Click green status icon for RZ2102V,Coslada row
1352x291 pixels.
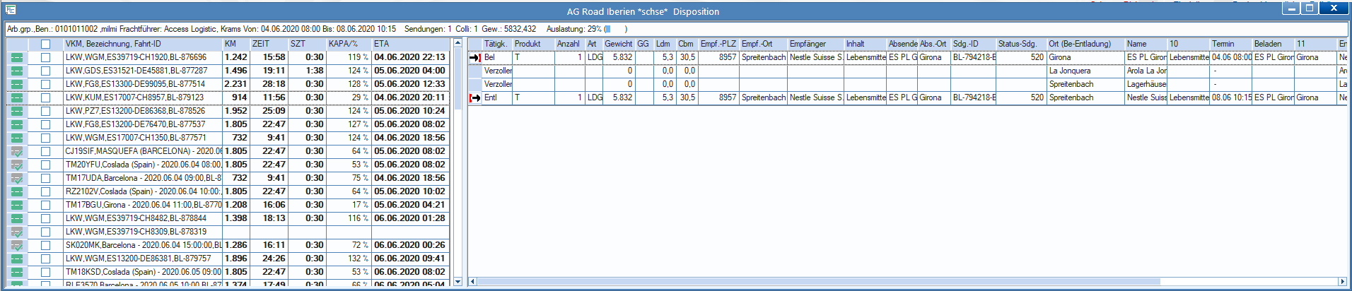[x=17, y=191]
